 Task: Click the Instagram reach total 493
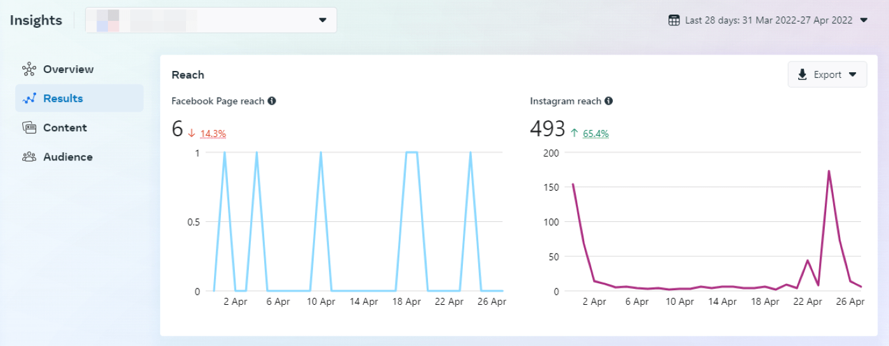547,129
